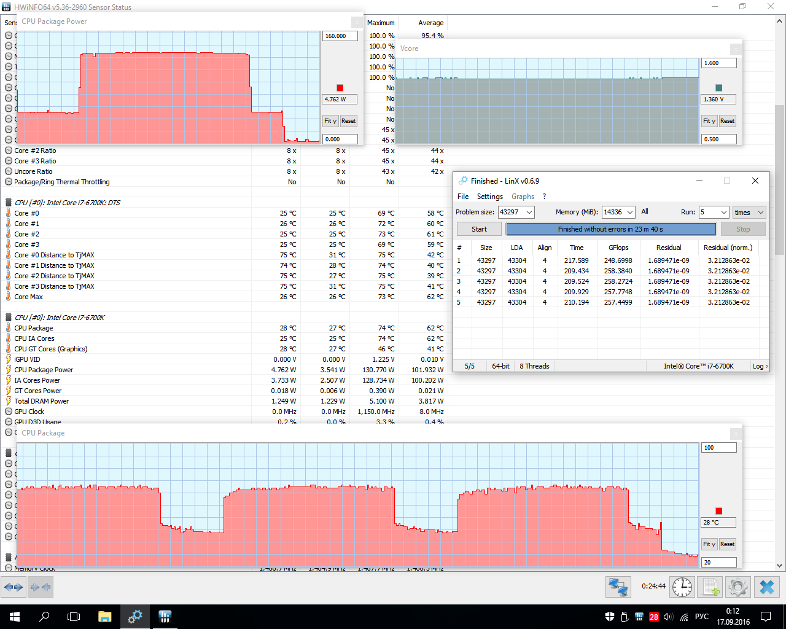Click the greyed-out double arrows button in HWiNFO

point(40,587)
